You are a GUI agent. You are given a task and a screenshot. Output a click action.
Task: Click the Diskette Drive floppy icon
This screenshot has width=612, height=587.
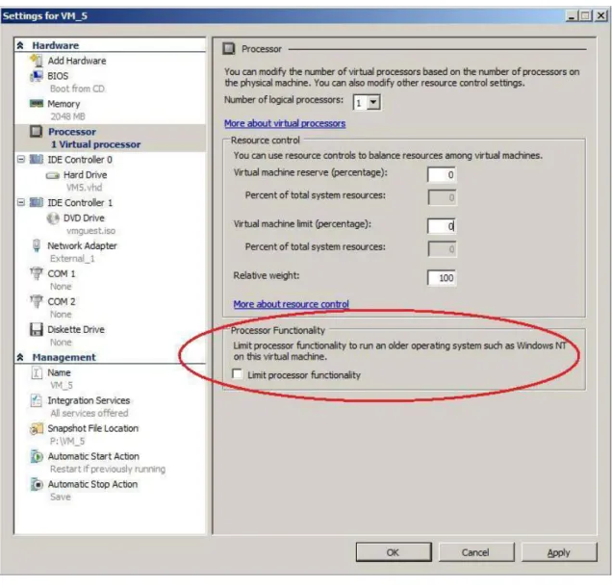pos(37,329)
